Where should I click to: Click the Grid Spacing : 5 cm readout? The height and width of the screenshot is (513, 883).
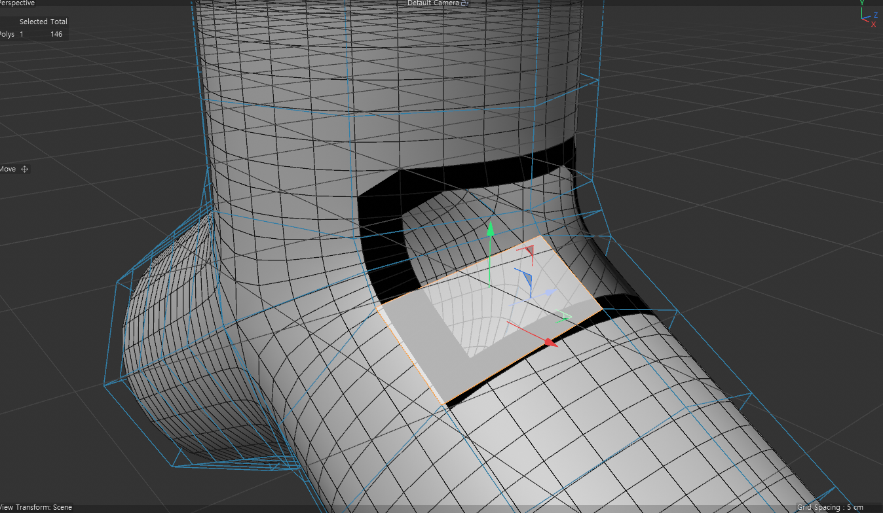pyautogui.click(x=830, y=507)
